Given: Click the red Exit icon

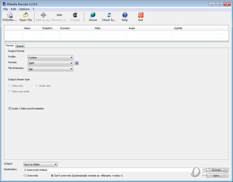Looking at the screenshot, I should (141, 15).
